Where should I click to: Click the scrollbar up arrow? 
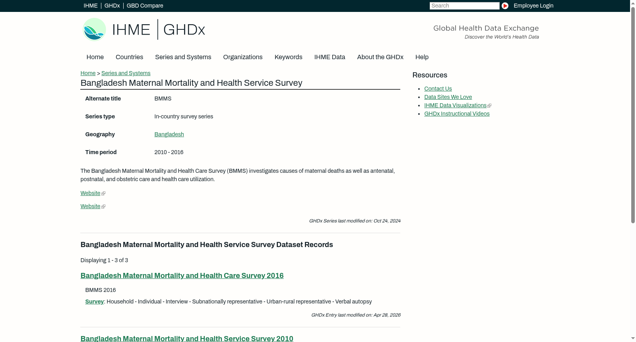[x=633, y=3]
